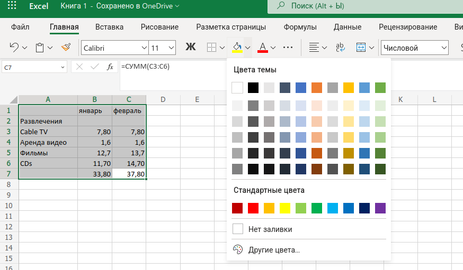This screenshot has width=463, height=270.
Task: Open the app launcher grid icon
Action: (12, 5)
